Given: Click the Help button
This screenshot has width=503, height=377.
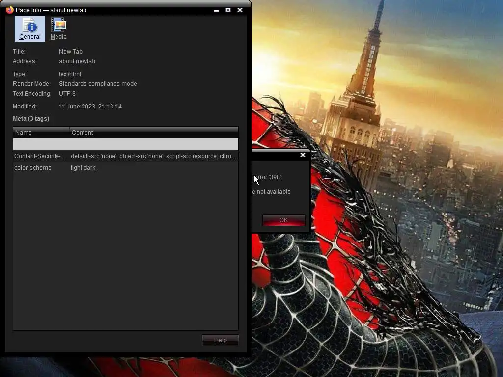Looking at the screenshot, I should pyautogui.click(x=221, y=340).
